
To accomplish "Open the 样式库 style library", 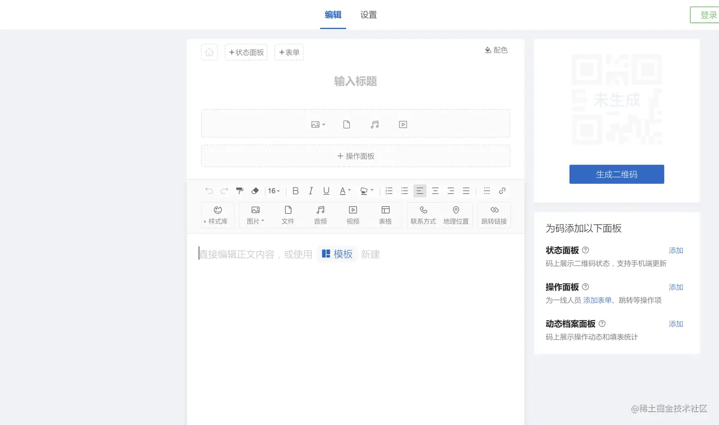I will tap(218, 215).
